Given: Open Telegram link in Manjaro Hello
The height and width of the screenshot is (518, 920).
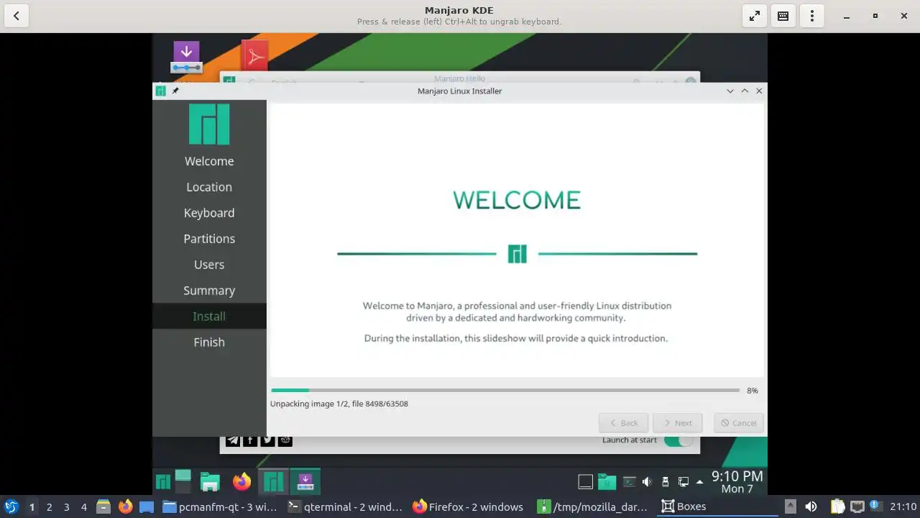Looking at the screenshot, I should tap(233, 440).
